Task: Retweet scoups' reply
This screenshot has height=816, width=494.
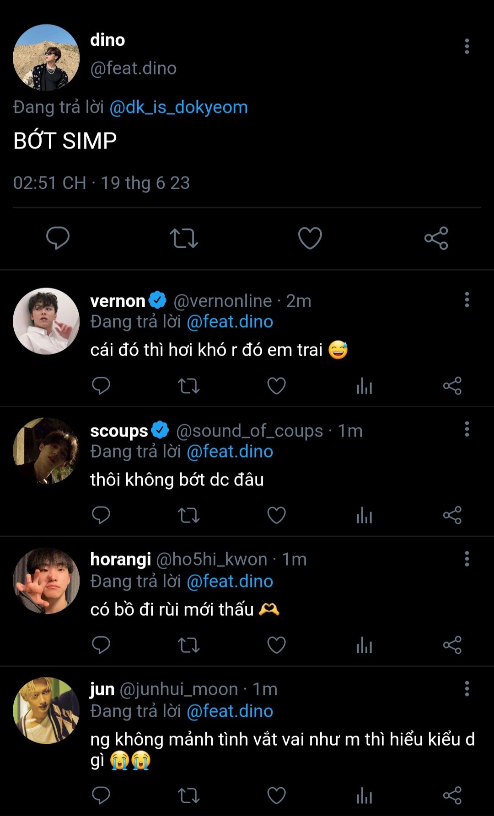Action: (x=188, y=516)
